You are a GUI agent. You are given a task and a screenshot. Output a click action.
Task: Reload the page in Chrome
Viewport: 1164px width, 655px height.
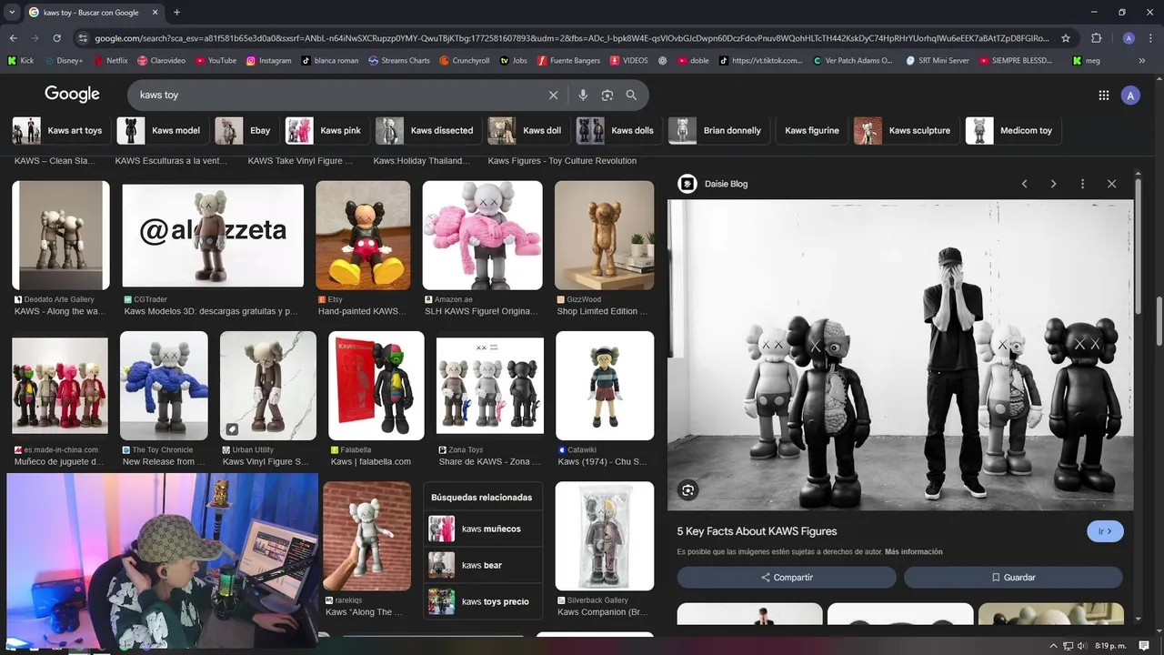click(x=56, y=38)
